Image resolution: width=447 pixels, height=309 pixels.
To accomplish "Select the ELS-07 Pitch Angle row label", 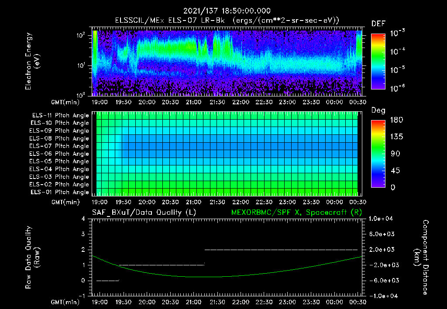I will [59, 146].
